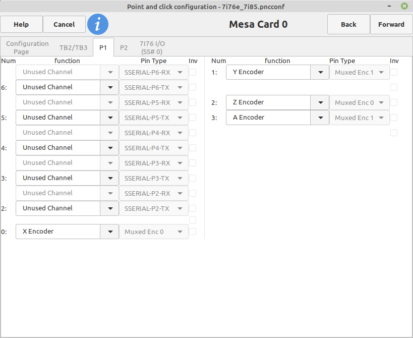Click the blue info icon
The height and width of the screenshot is (338, 413).
tap(98, 24)
